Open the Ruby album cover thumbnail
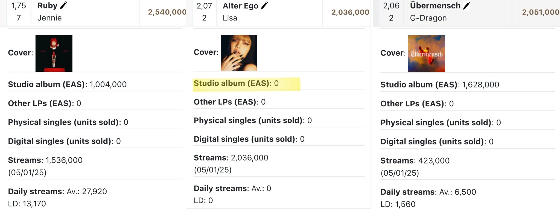Viewport: 560px width, 211px height. pos(54,53)
